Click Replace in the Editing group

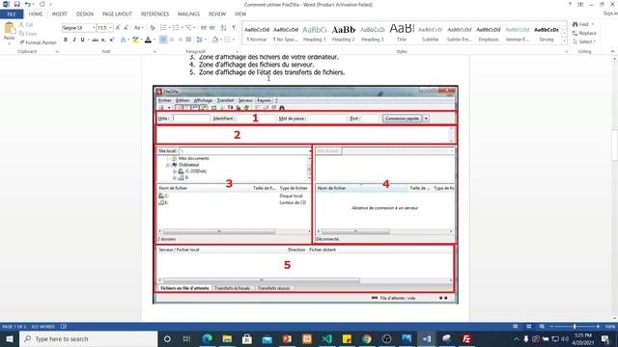[584, 33]
